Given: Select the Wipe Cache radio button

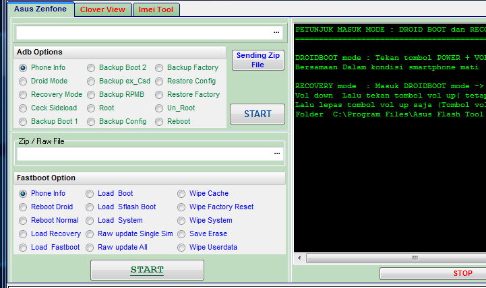Looking at the screenshot, I should (x=181, y=194).
